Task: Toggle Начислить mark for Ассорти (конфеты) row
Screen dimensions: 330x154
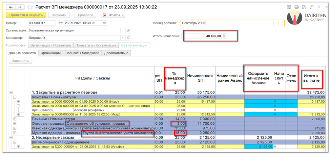Action: (x=279, y=110)
